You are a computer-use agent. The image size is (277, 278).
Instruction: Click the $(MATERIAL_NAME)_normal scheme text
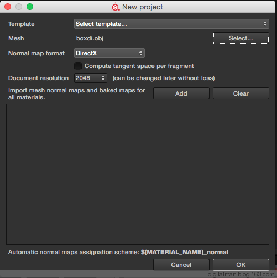coord(185,252)
